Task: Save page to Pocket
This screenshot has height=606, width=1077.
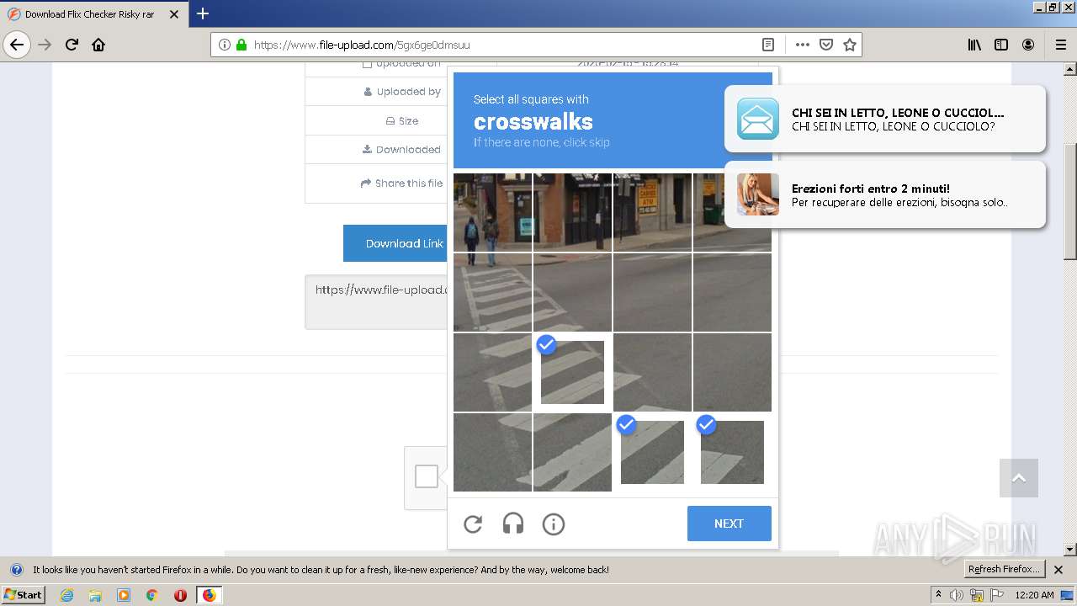Action: click(826, 45)
